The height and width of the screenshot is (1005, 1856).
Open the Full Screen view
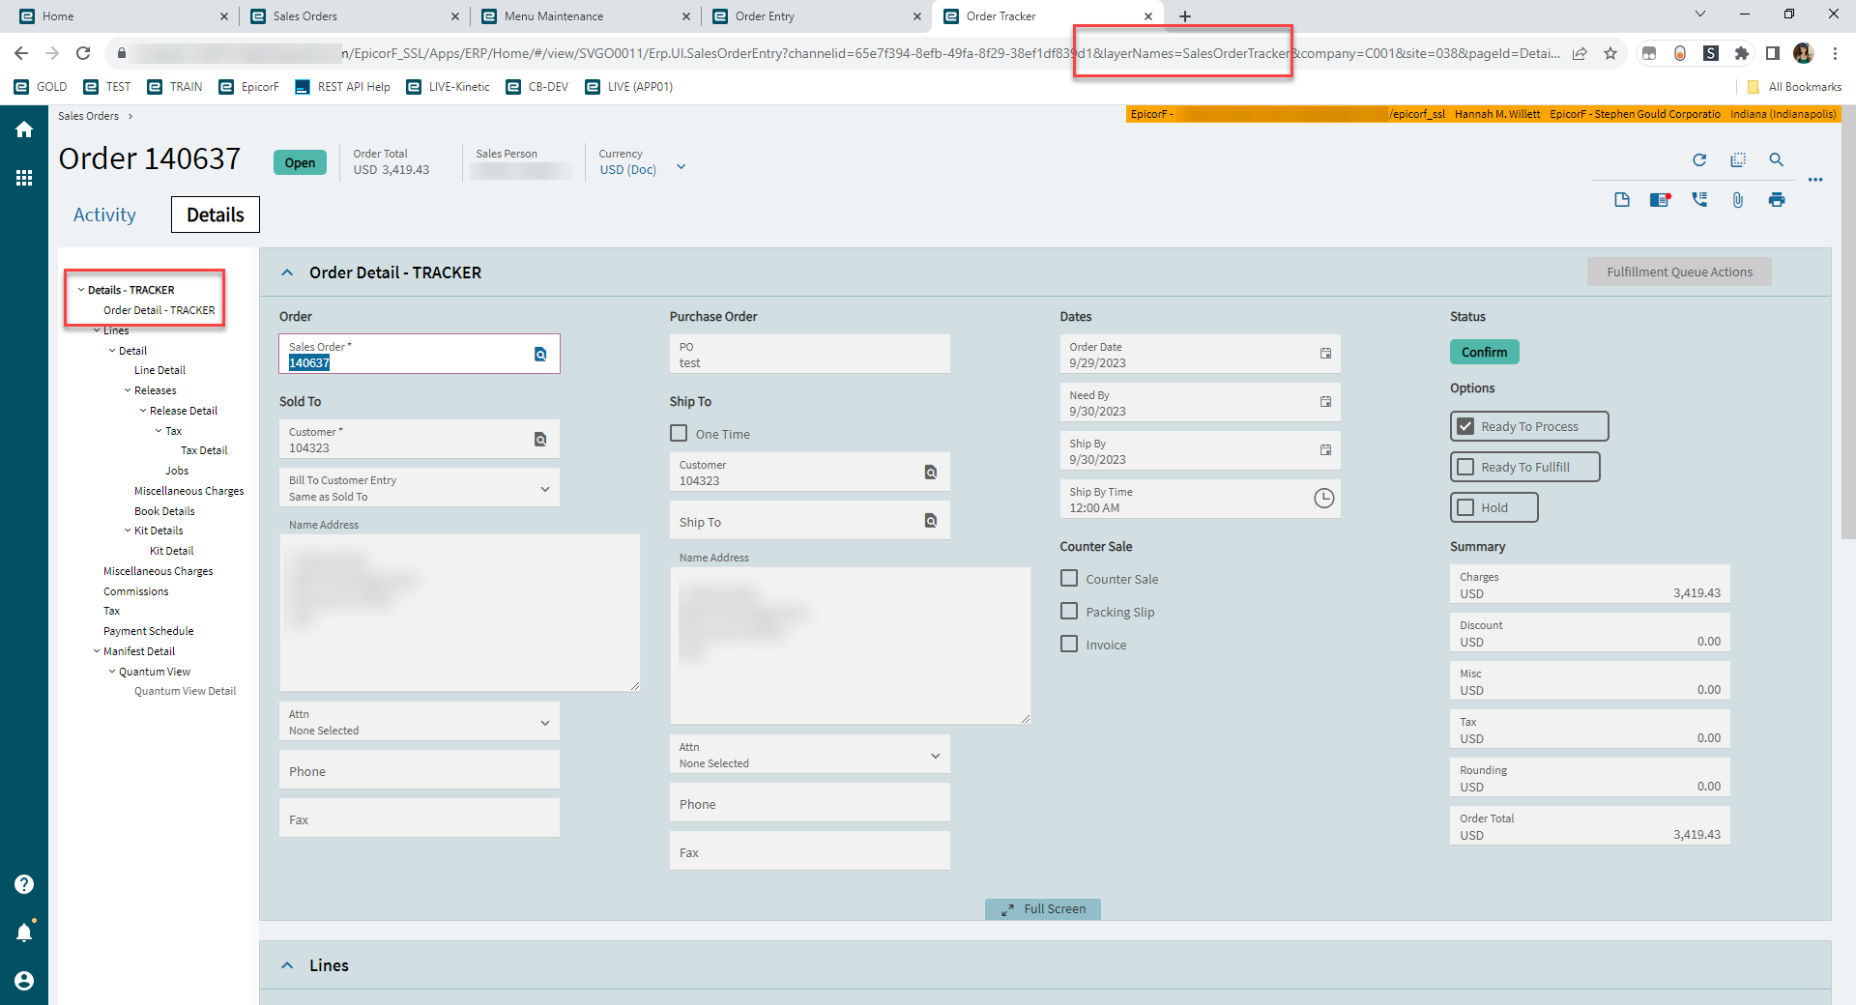click(x=1042, y=908)
